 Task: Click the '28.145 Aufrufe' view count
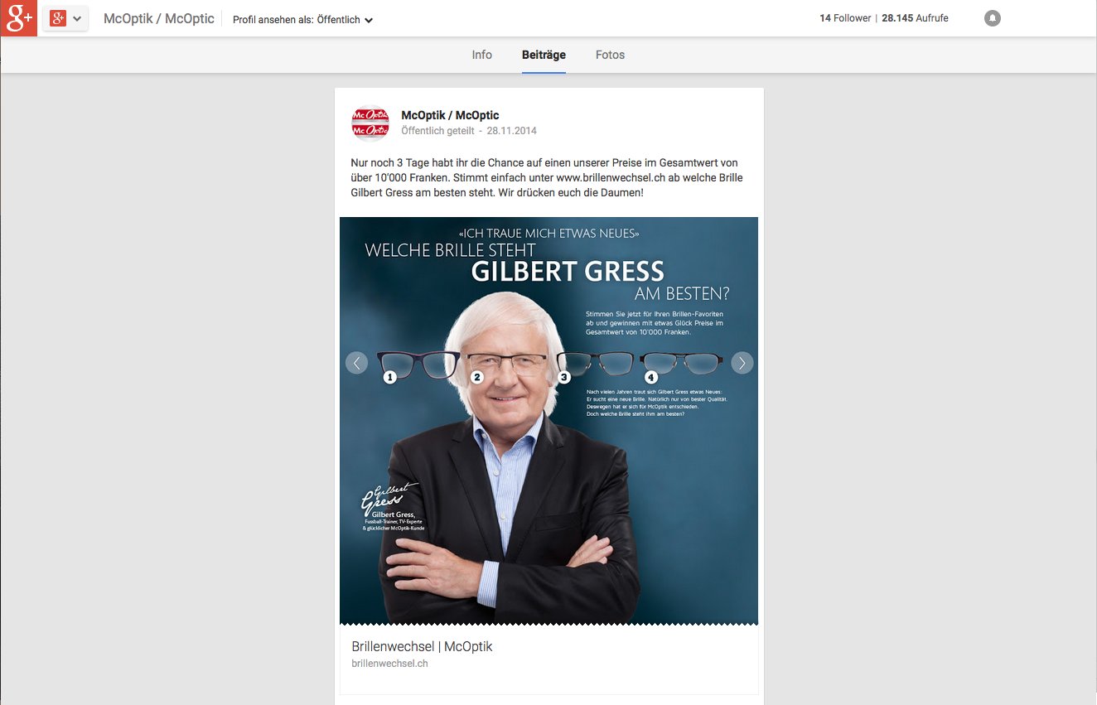pyautogui.click(x=915, y=18)
